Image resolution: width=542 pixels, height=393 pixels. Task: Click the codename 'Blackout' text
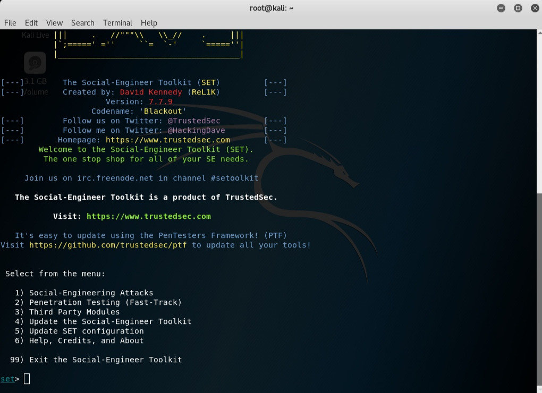[x=163, y=111]
